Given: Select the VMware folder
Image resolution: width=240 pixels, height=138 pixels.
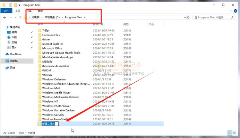Looking at the screenshot, I should tap(47, 75).
